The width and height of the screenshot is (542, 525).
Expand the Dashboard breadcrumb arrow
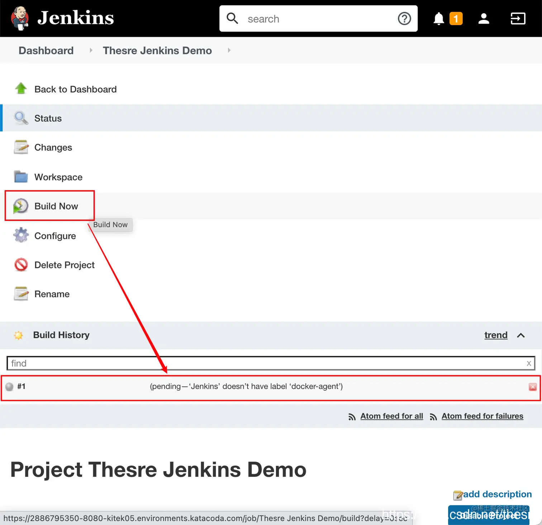point(91,50)
